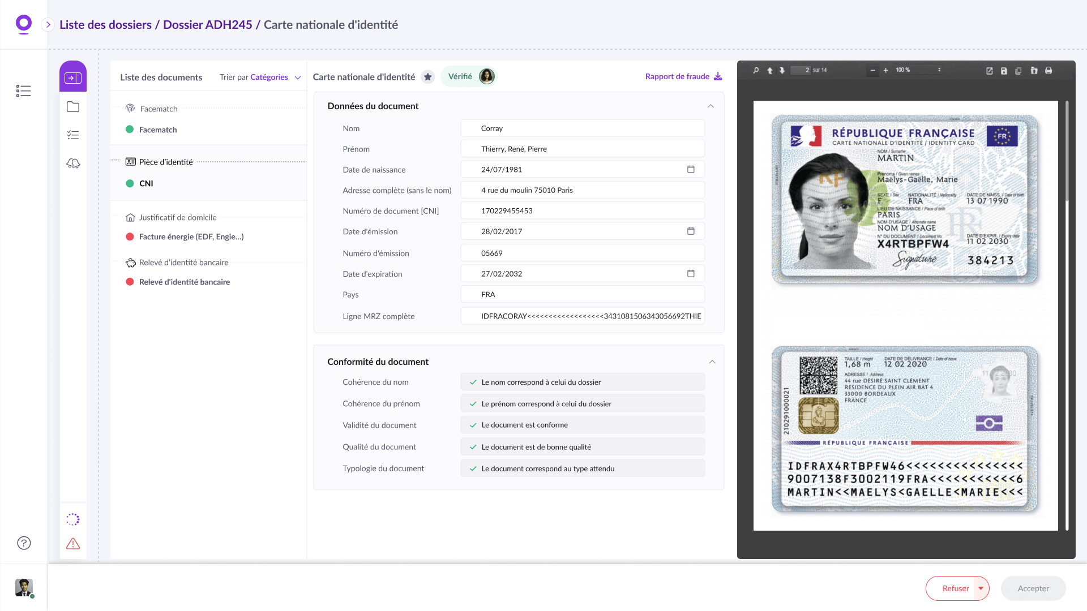Click the search icon in document viewer

point(756,70)
